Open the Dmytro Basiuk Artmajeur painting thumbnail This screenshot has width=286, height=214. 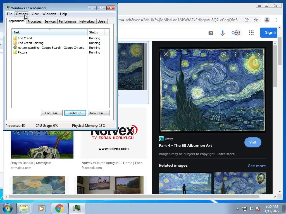42,145
